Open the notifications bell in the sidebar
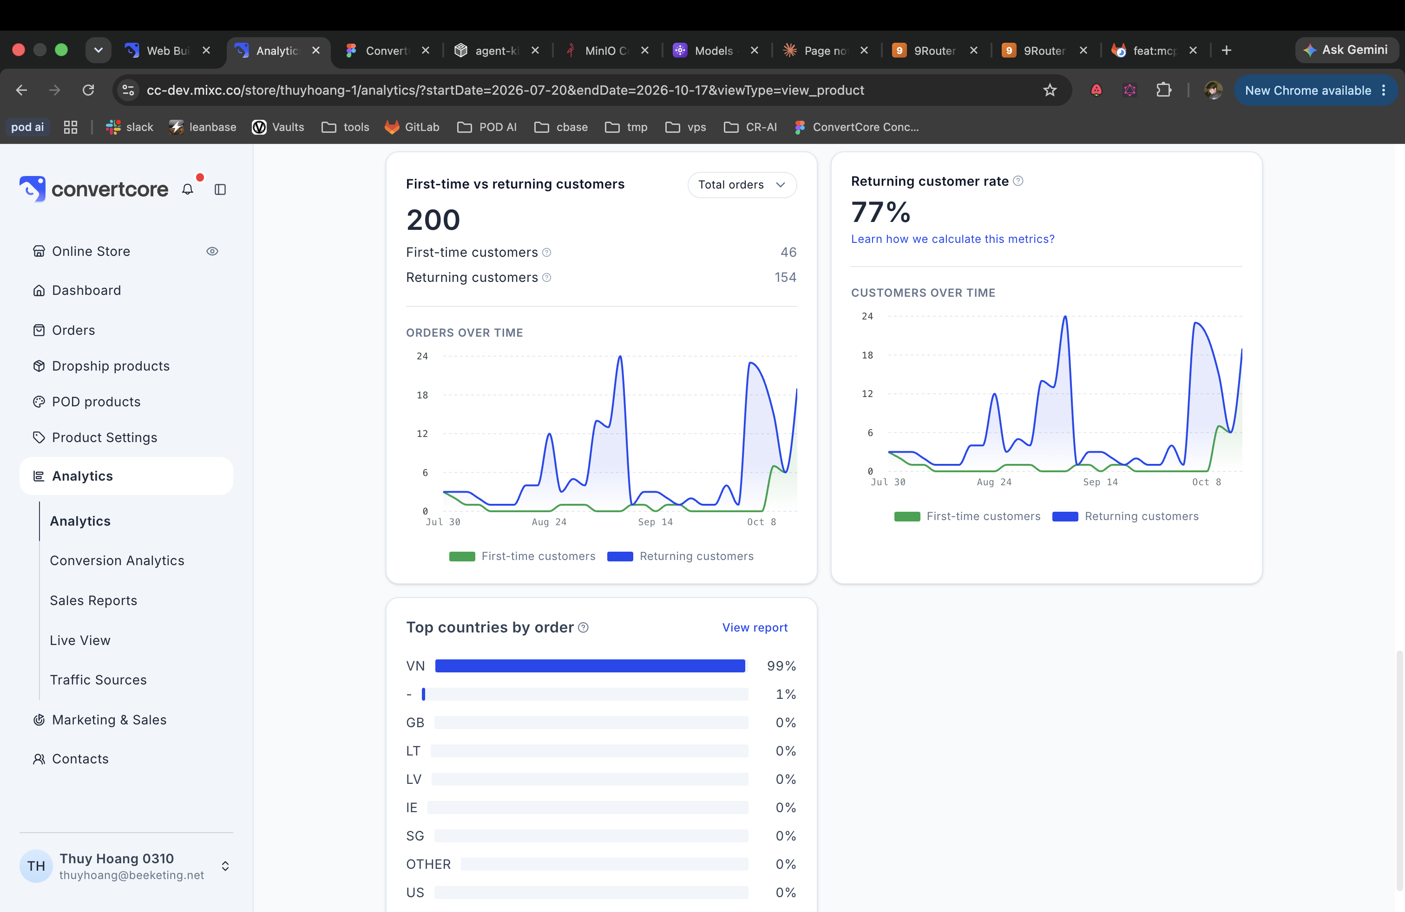 coord(188,189)
